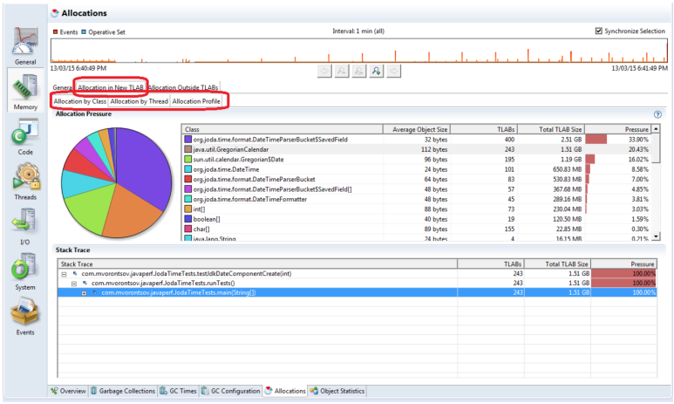Toggle the Synchronize Selection checkbox

(x=598, y=31)
